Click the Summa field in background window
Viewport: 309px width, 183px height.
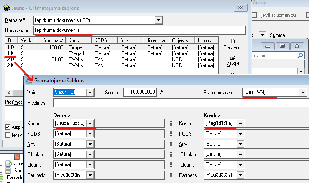coord(299,34)
